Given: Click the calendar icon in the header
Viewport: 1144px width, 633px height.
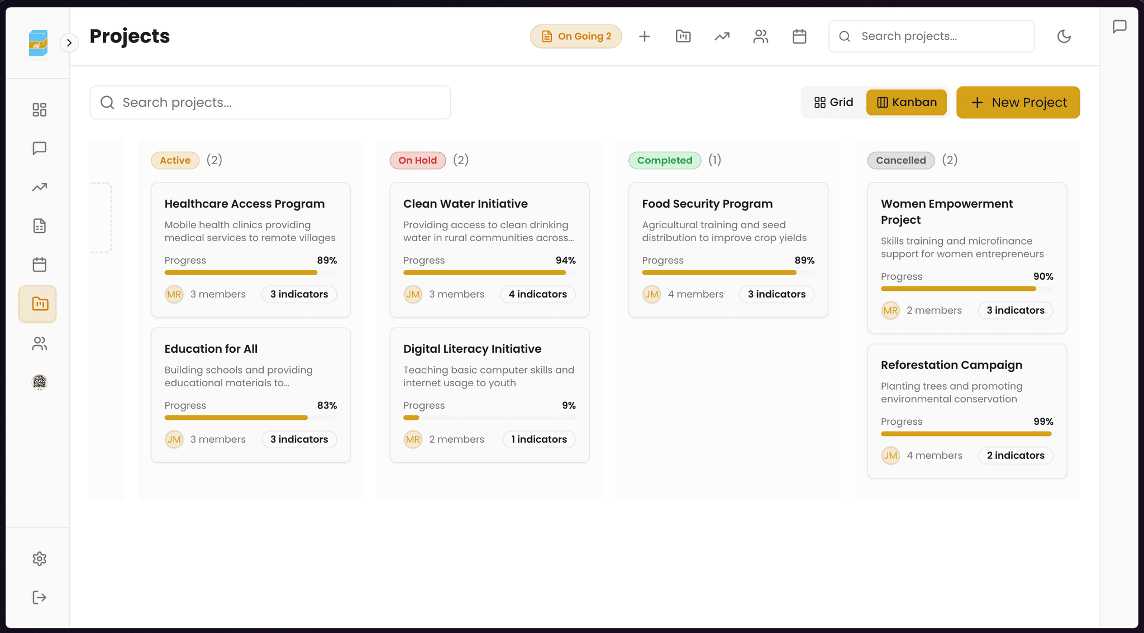Looking at the screenshot, I should 799,36.
